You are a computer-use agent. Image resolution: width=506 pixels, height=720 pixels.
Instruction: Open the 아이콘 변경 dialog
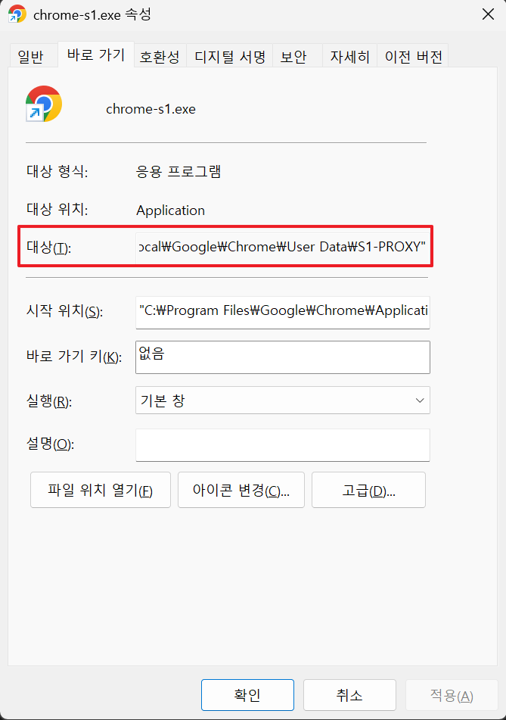241,490
